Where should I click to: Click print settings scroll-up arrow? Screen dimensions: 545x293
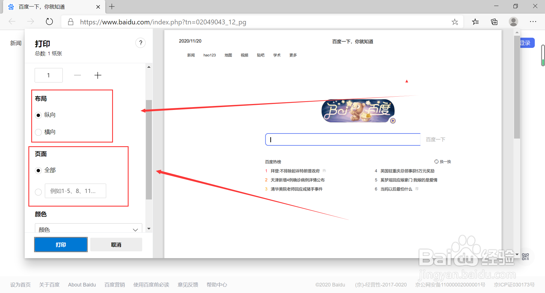(149, 67)
